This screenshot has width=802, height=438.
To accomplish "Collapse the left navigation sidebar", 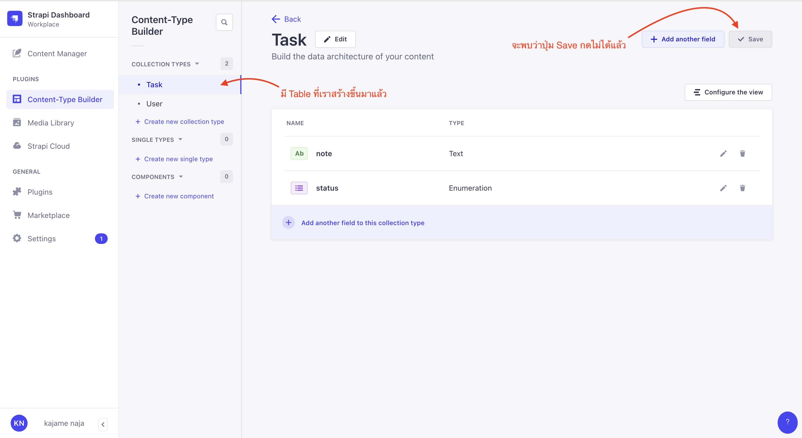I will coord(103,424).
